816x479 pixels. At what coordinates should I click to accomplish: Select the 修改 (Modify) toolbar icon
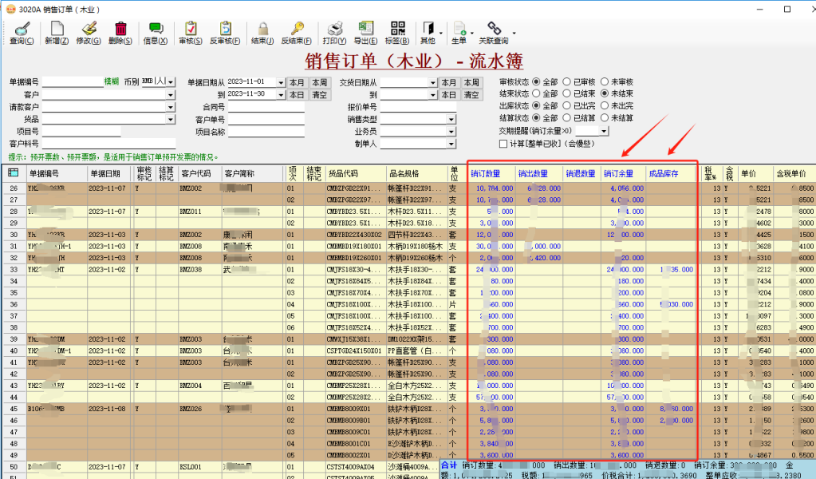tap(89, 32)
